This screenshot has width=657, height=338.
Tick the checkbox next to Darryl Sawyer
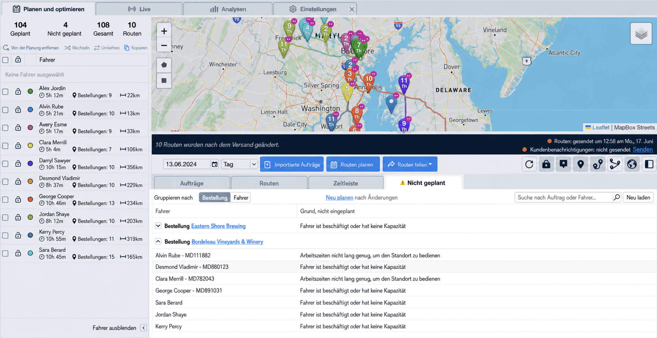point(5,164)
